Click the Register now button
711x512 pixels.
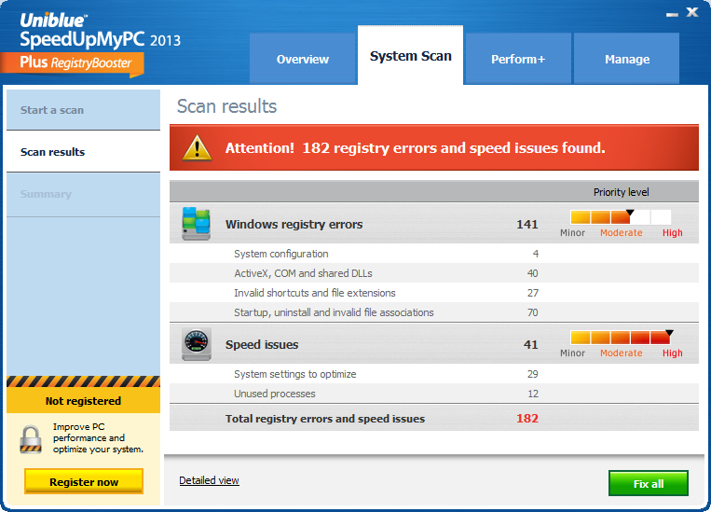pos(84,481)
